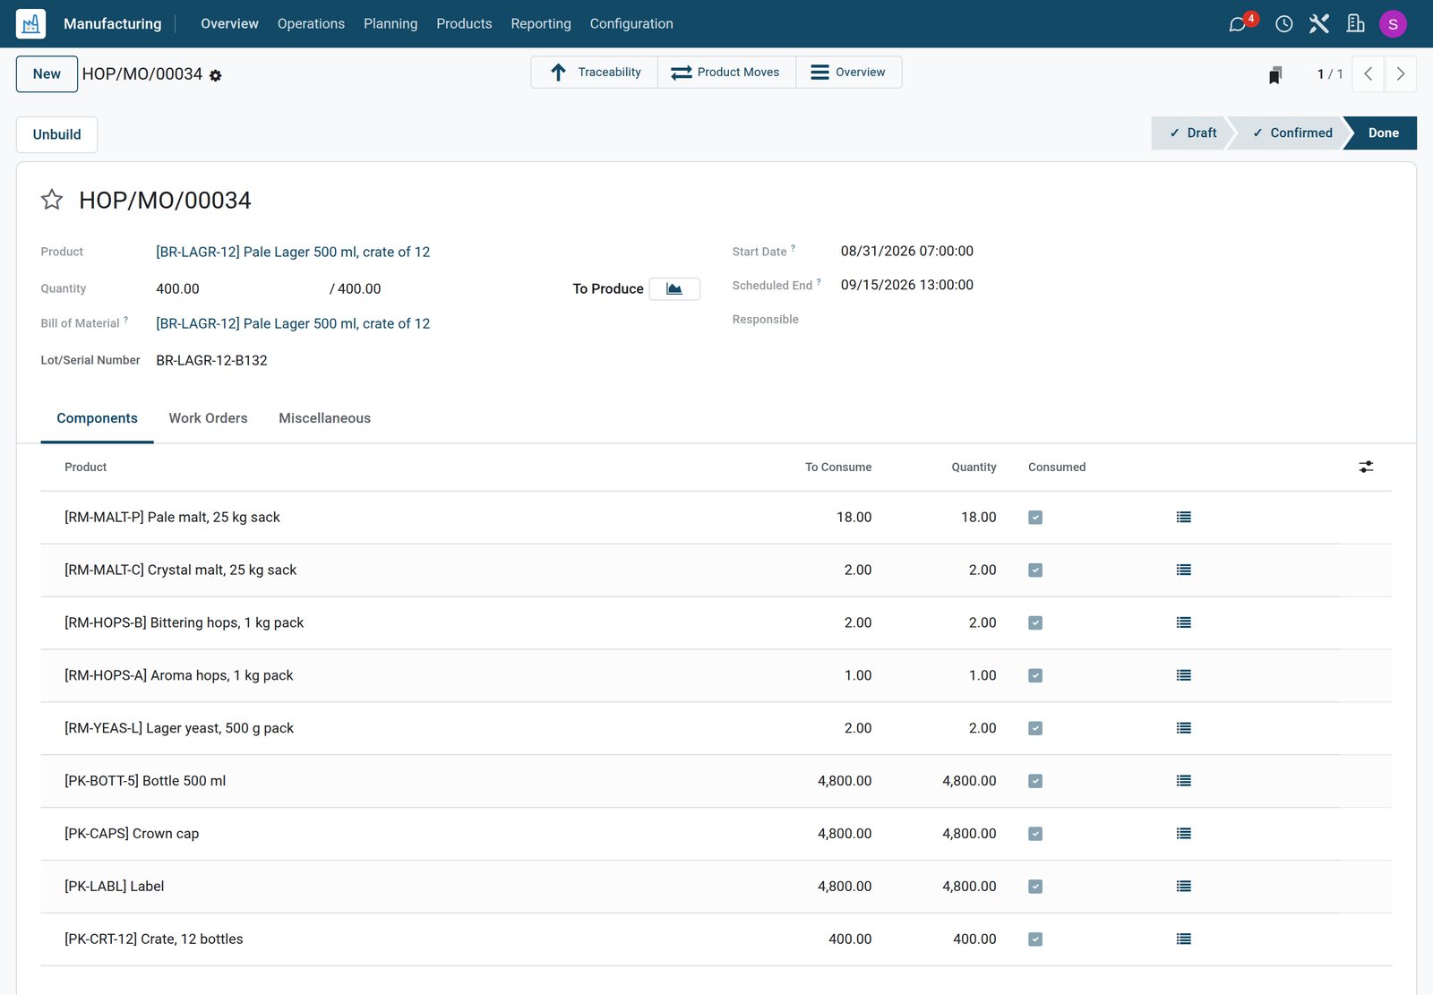Toggle Consumed checkbox for Label row

1035,887
